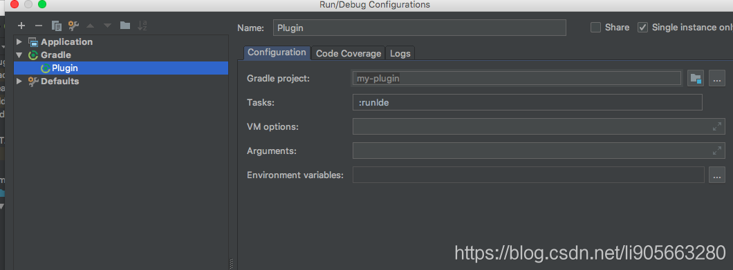Click the Environment variables input field
Image resolution: width=733 pixels, height=270 pixels.
pos(528,175)
